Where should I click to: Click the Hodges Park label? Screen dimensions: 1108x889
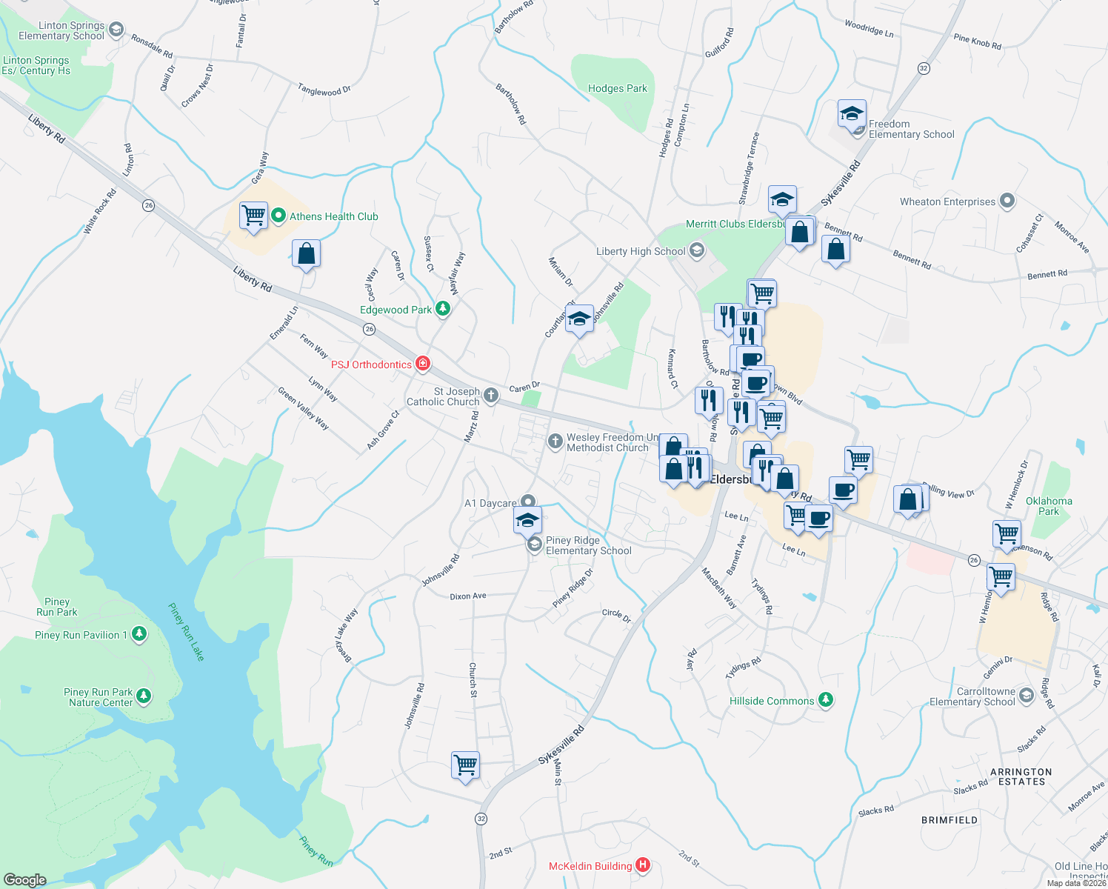(x=617, y=88)
